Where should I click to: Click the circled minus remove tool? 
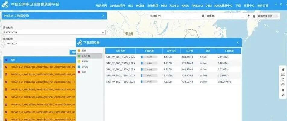(283, 85)
